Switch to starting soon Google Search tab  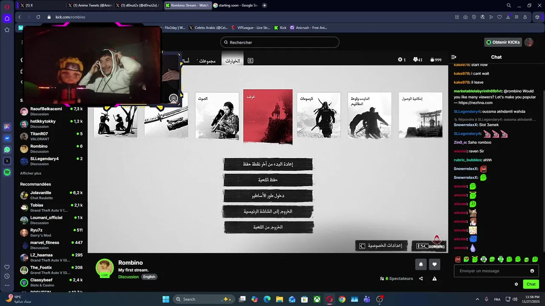point(235,6)
